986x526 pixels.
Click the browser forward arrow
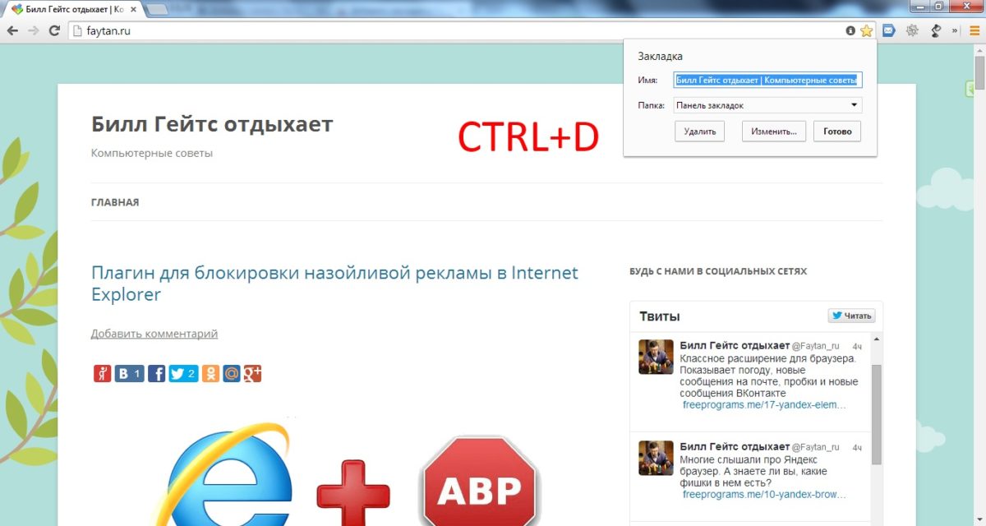click(x=34, y=30)
